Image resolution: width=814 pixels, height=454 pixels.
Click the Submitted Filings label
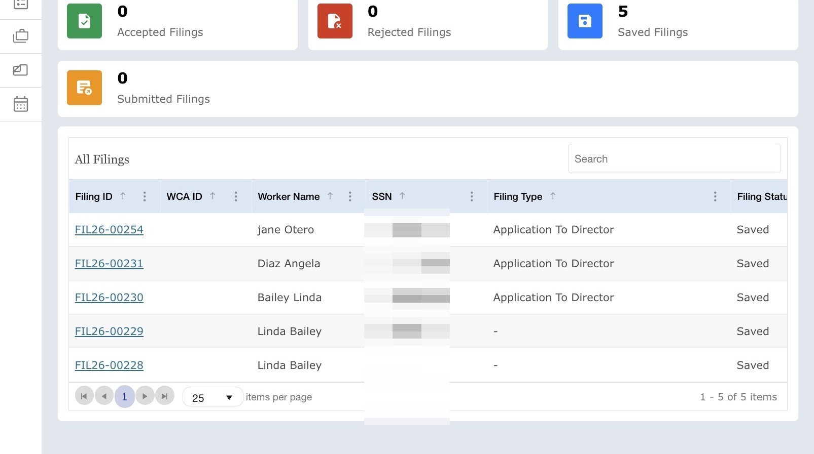[163, 99]
